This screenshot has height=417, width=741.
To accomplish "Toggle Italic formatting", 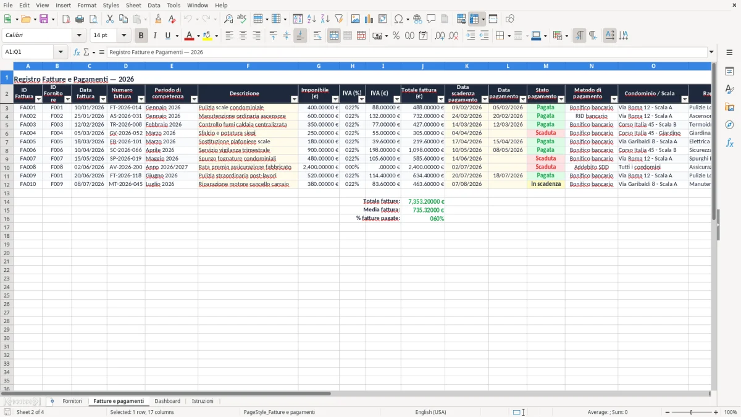I will tap(155, 36).
